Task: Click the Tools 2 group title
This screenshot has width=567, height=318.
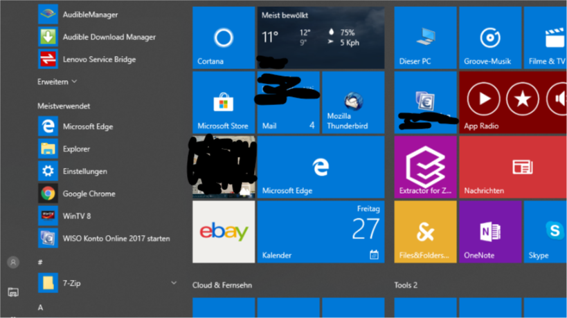Action: click(406, 285)
